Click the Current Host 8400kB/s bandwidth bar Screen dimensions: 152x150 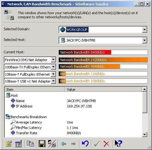pyautogui.click(x=103, y=52)
